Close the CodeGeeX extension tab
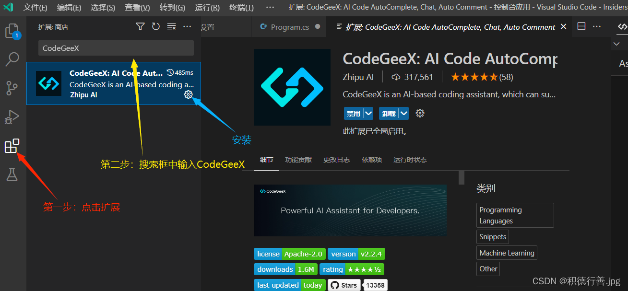 coord(564,27)
